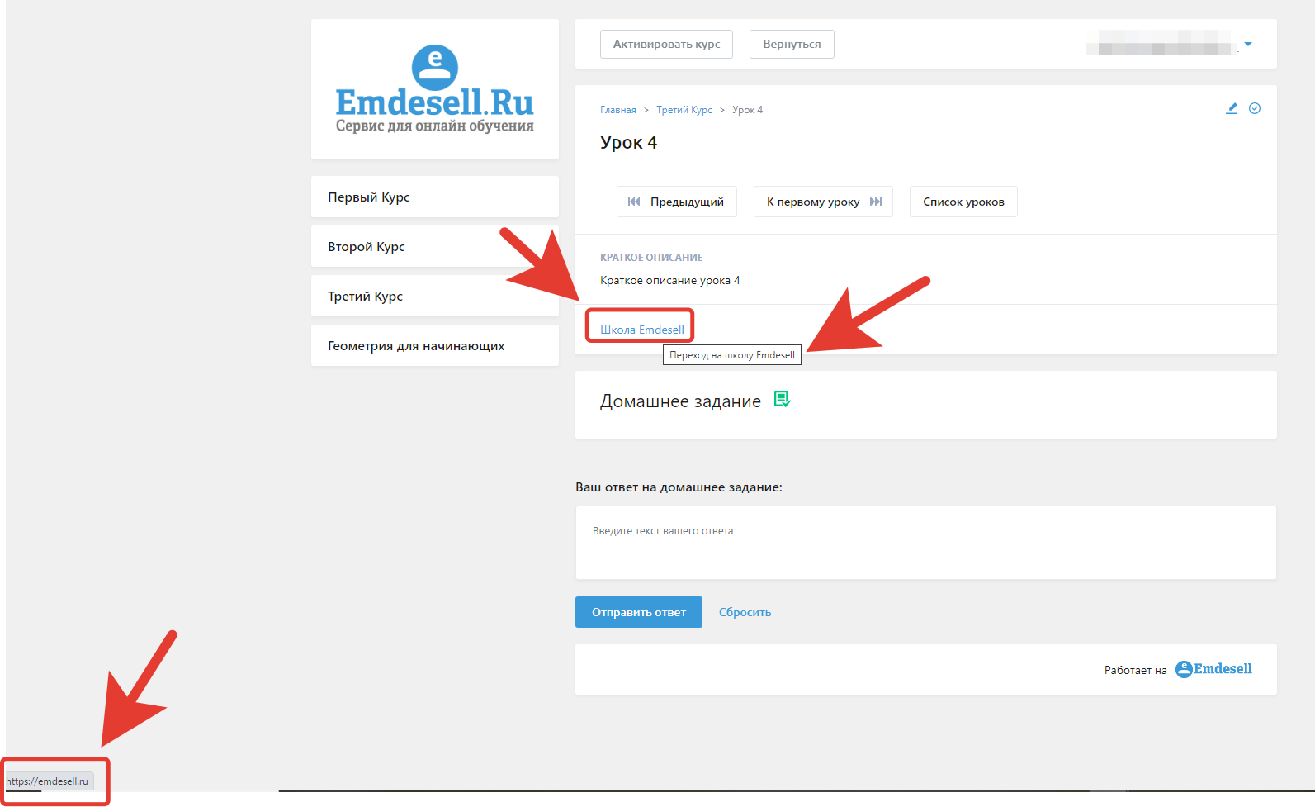Click the Ваш ответ на домашнее задание label

point(679,487)
